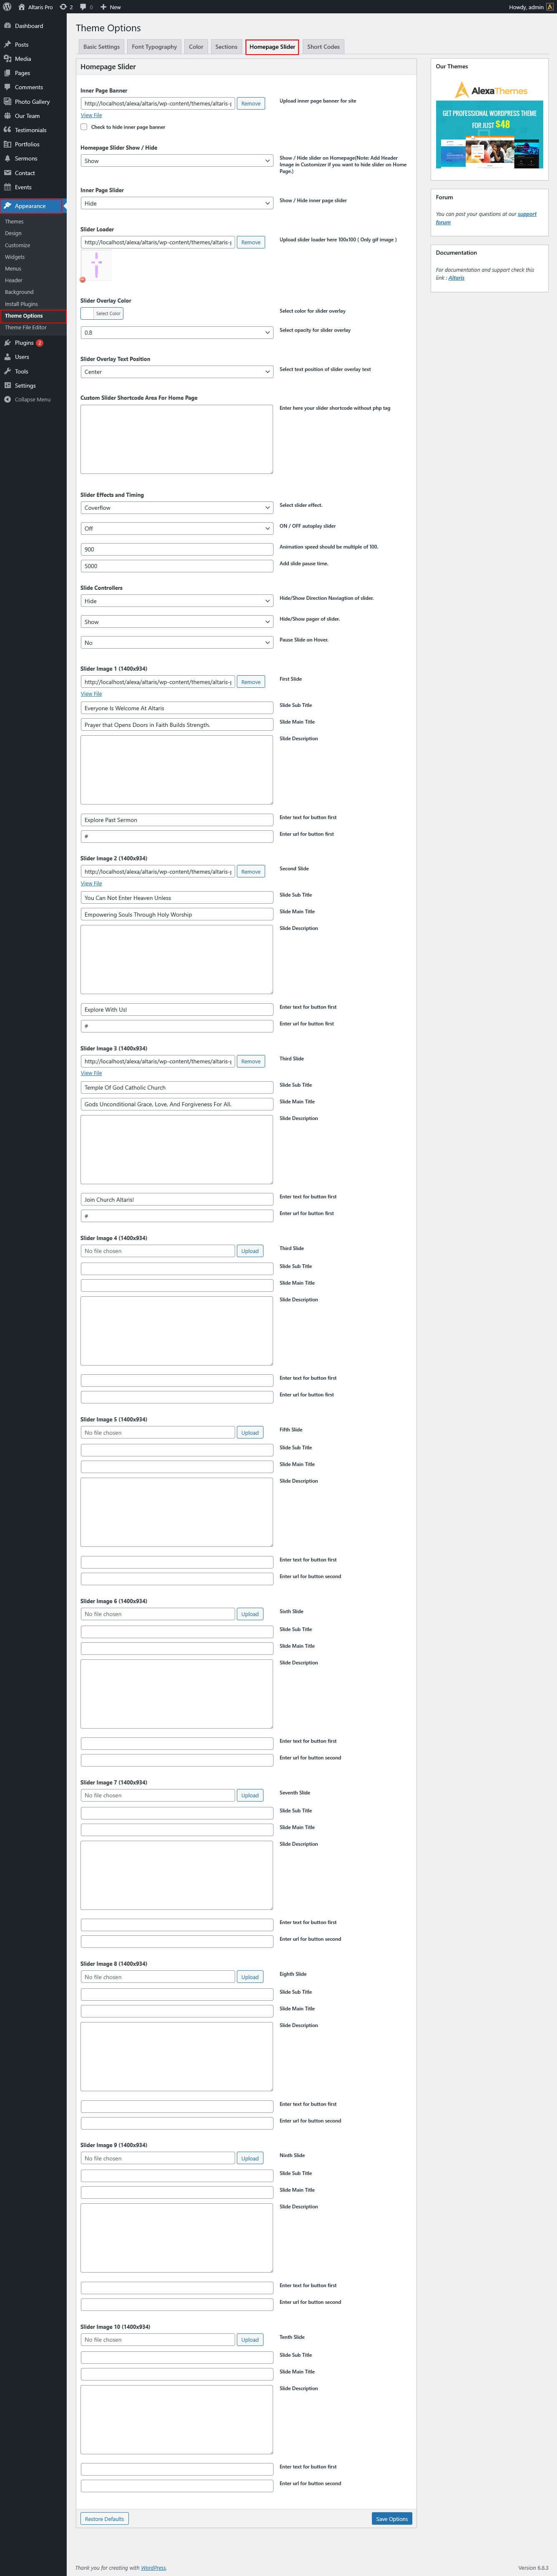Switch to the Short Codes tab
The height and width of the screenshot is (2576, 557).
[323, 47]
